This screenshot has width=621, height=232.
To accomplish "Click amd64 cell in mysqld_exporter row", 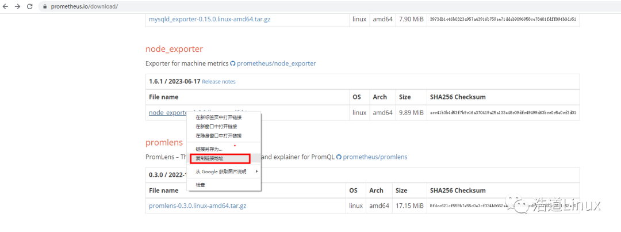I will [x=382, y=19].
